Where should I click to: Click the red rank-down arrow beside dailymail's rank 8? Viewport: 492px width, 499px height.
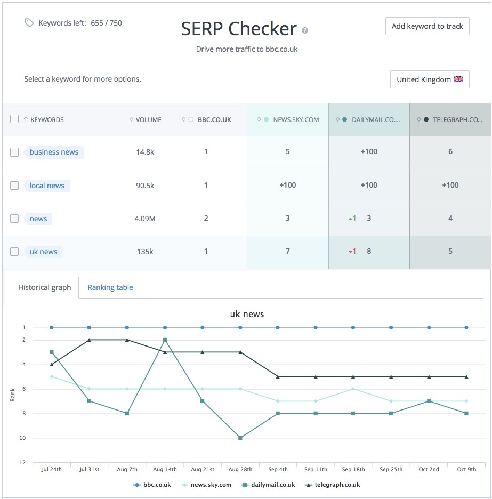click(x=349, y=251)
